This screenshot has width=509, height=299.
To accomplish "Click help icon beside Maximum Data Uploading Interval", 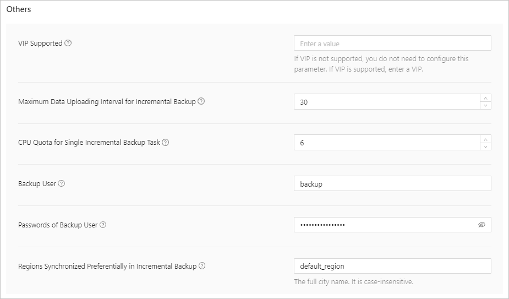I will click(201, 101).
